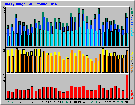Click day 5 on the x-axis

tap(25, 102)
